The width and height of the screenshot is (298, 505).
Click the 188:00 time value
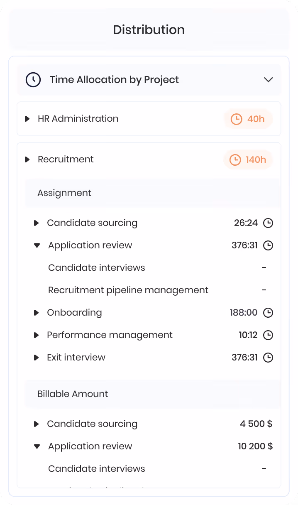coord(244,313)
